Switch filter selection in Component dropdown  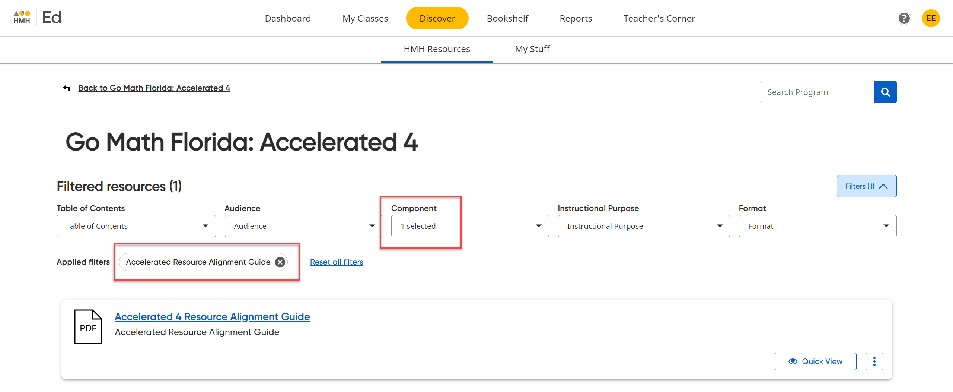point(469,226)
